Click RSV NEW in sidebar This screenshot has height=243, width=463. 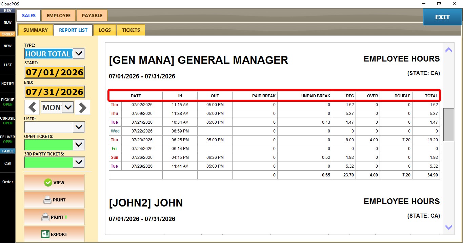[x=7, y=22]
